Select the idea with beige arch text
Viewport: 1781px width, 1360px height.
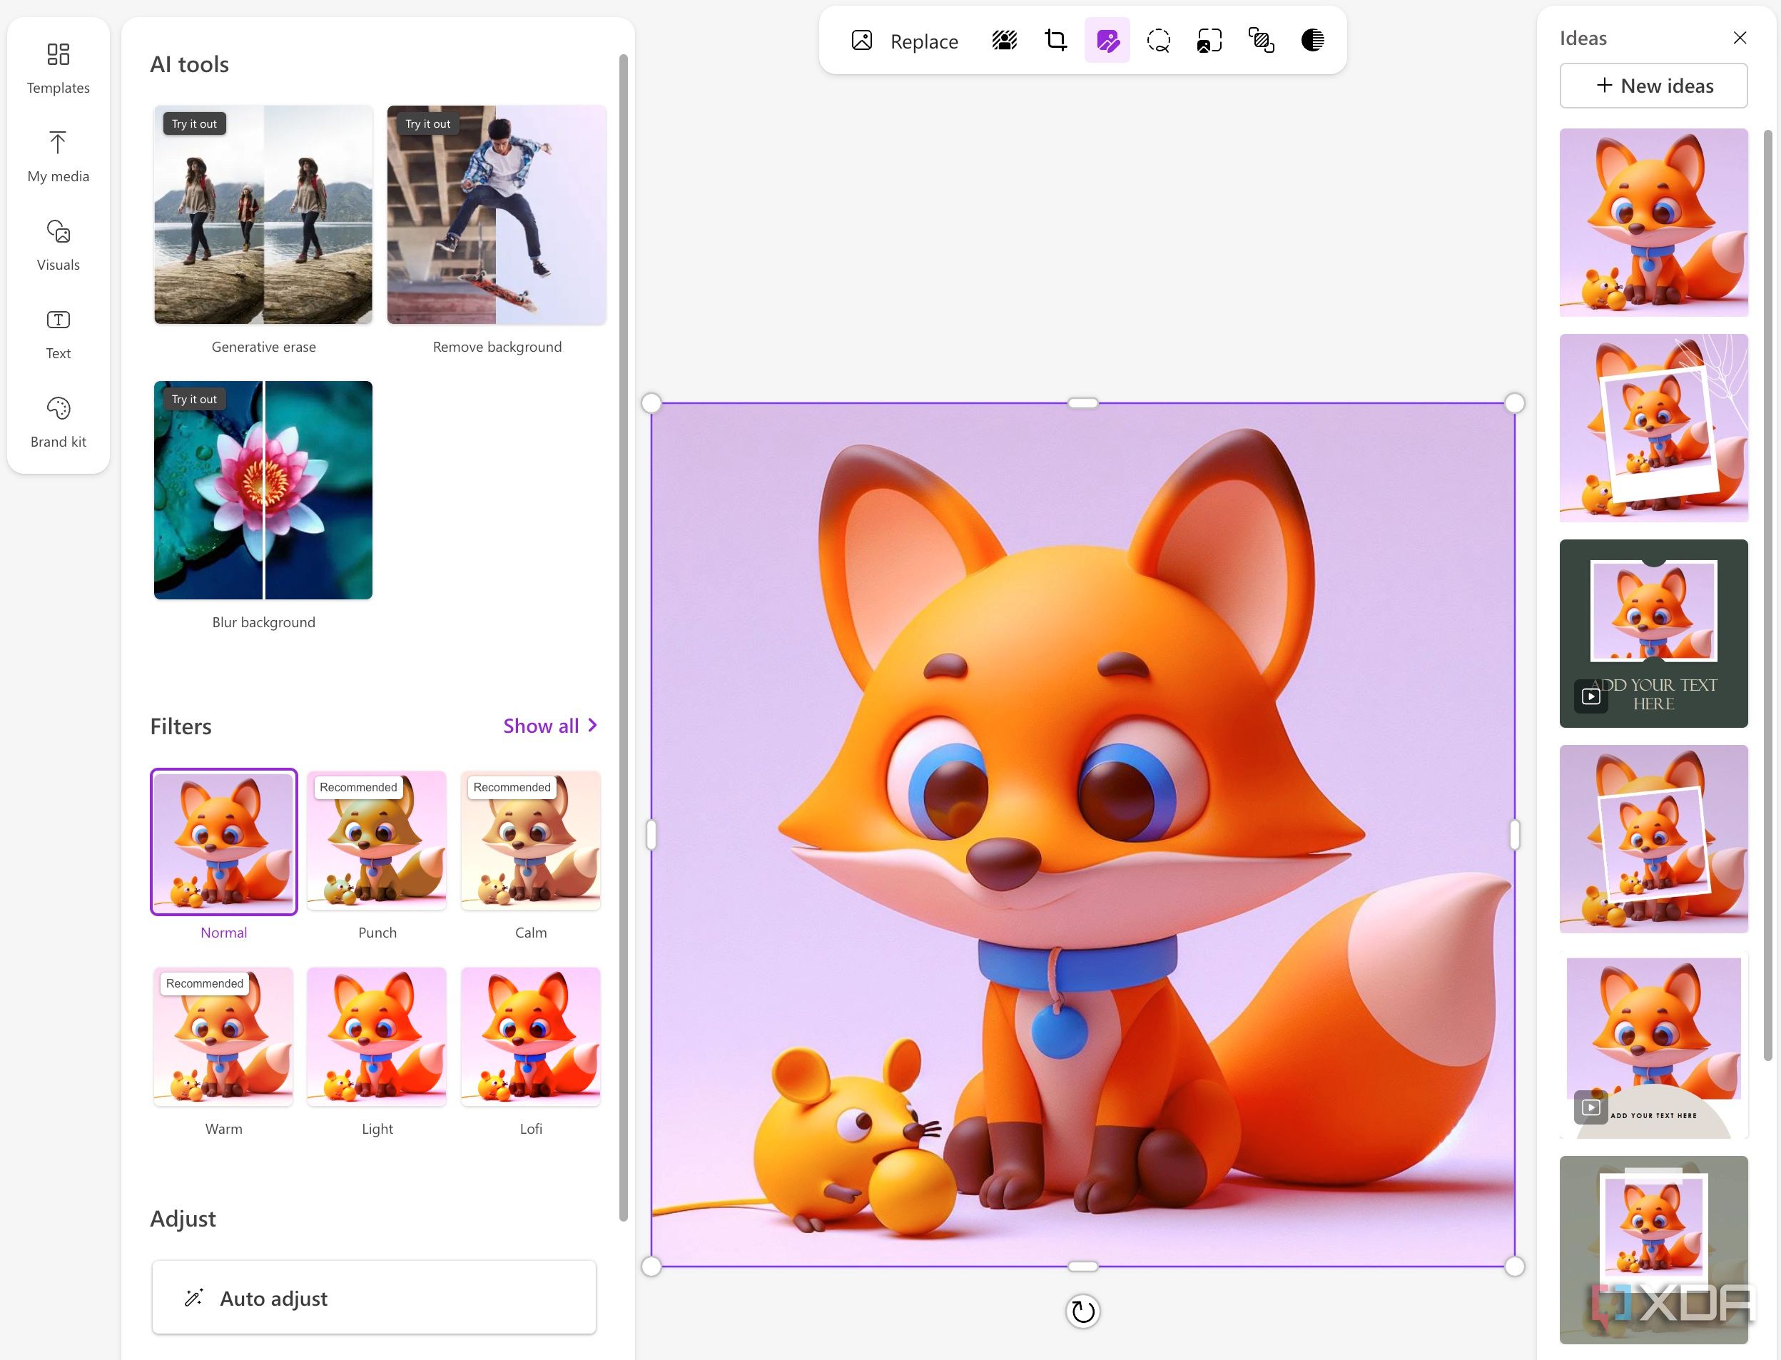1654,1045
